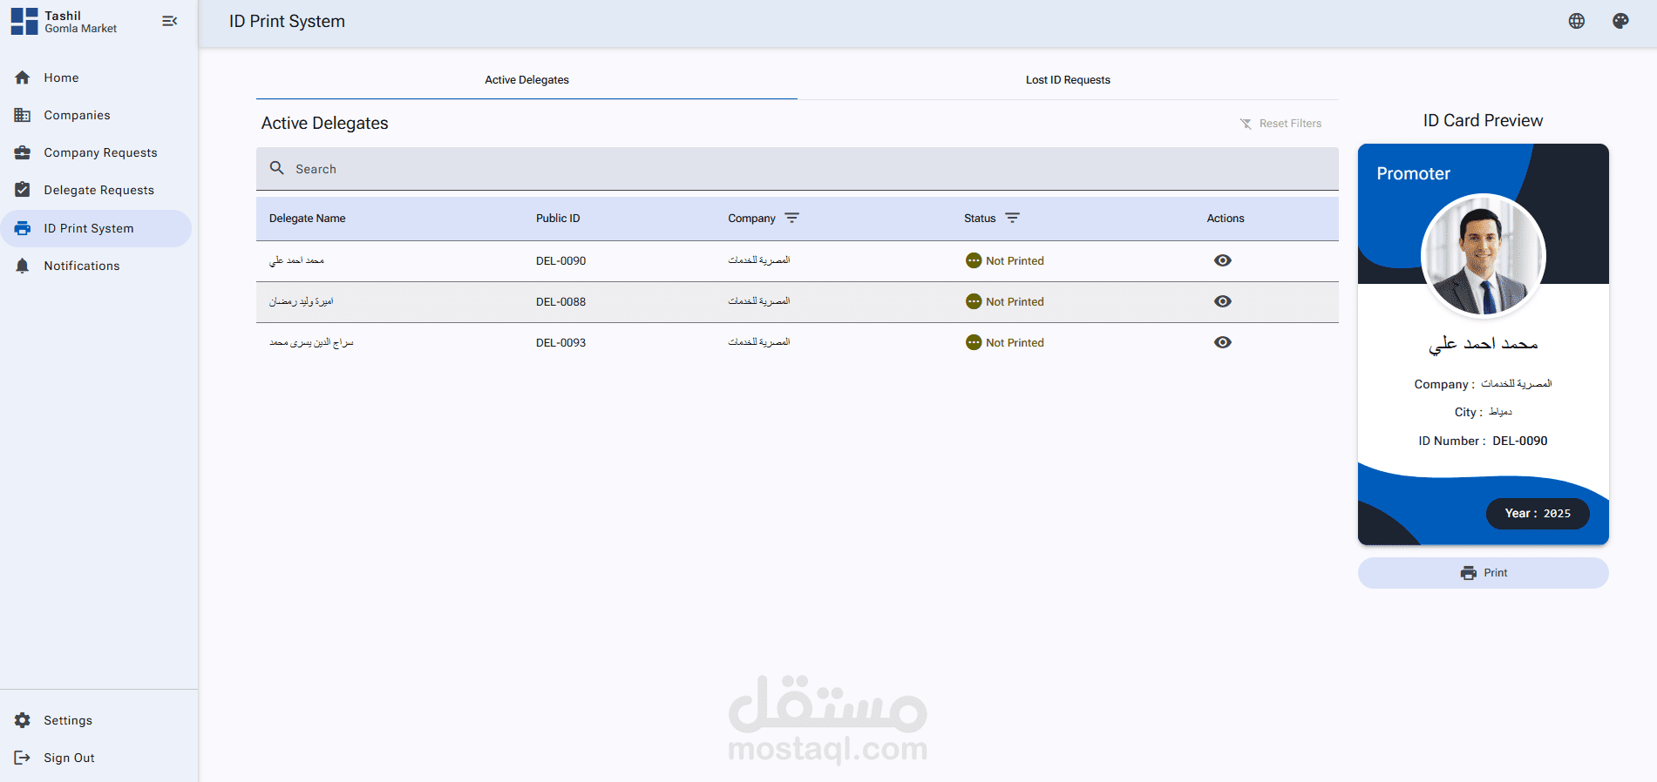This screenshot has height=782, width=1657.
Task: Click the Not Printed status icon for DEL-0088
Action: point(974,301)
